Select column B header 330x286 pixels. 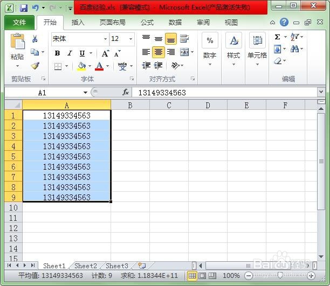click(130, 105)
